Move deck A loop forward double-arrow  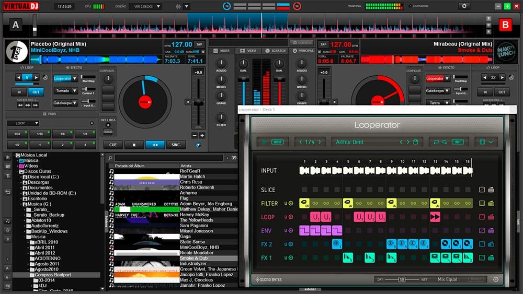(x=35, y=105)
